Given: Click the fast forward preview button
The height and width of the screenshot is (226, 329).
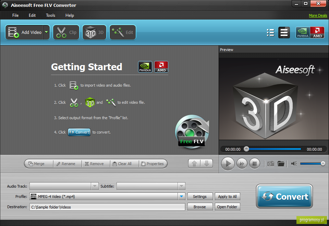Looking at the screenshot, I should click(x=242, y=164).
